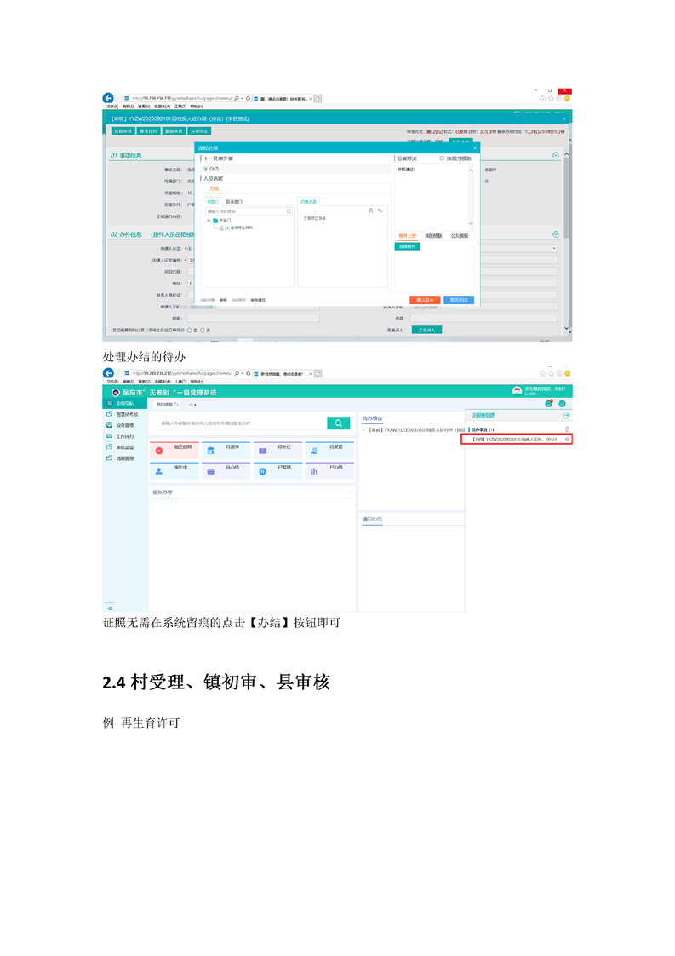Open address bar dropdown in upper browser
This screenshot has height=956, width=675.
243,98
